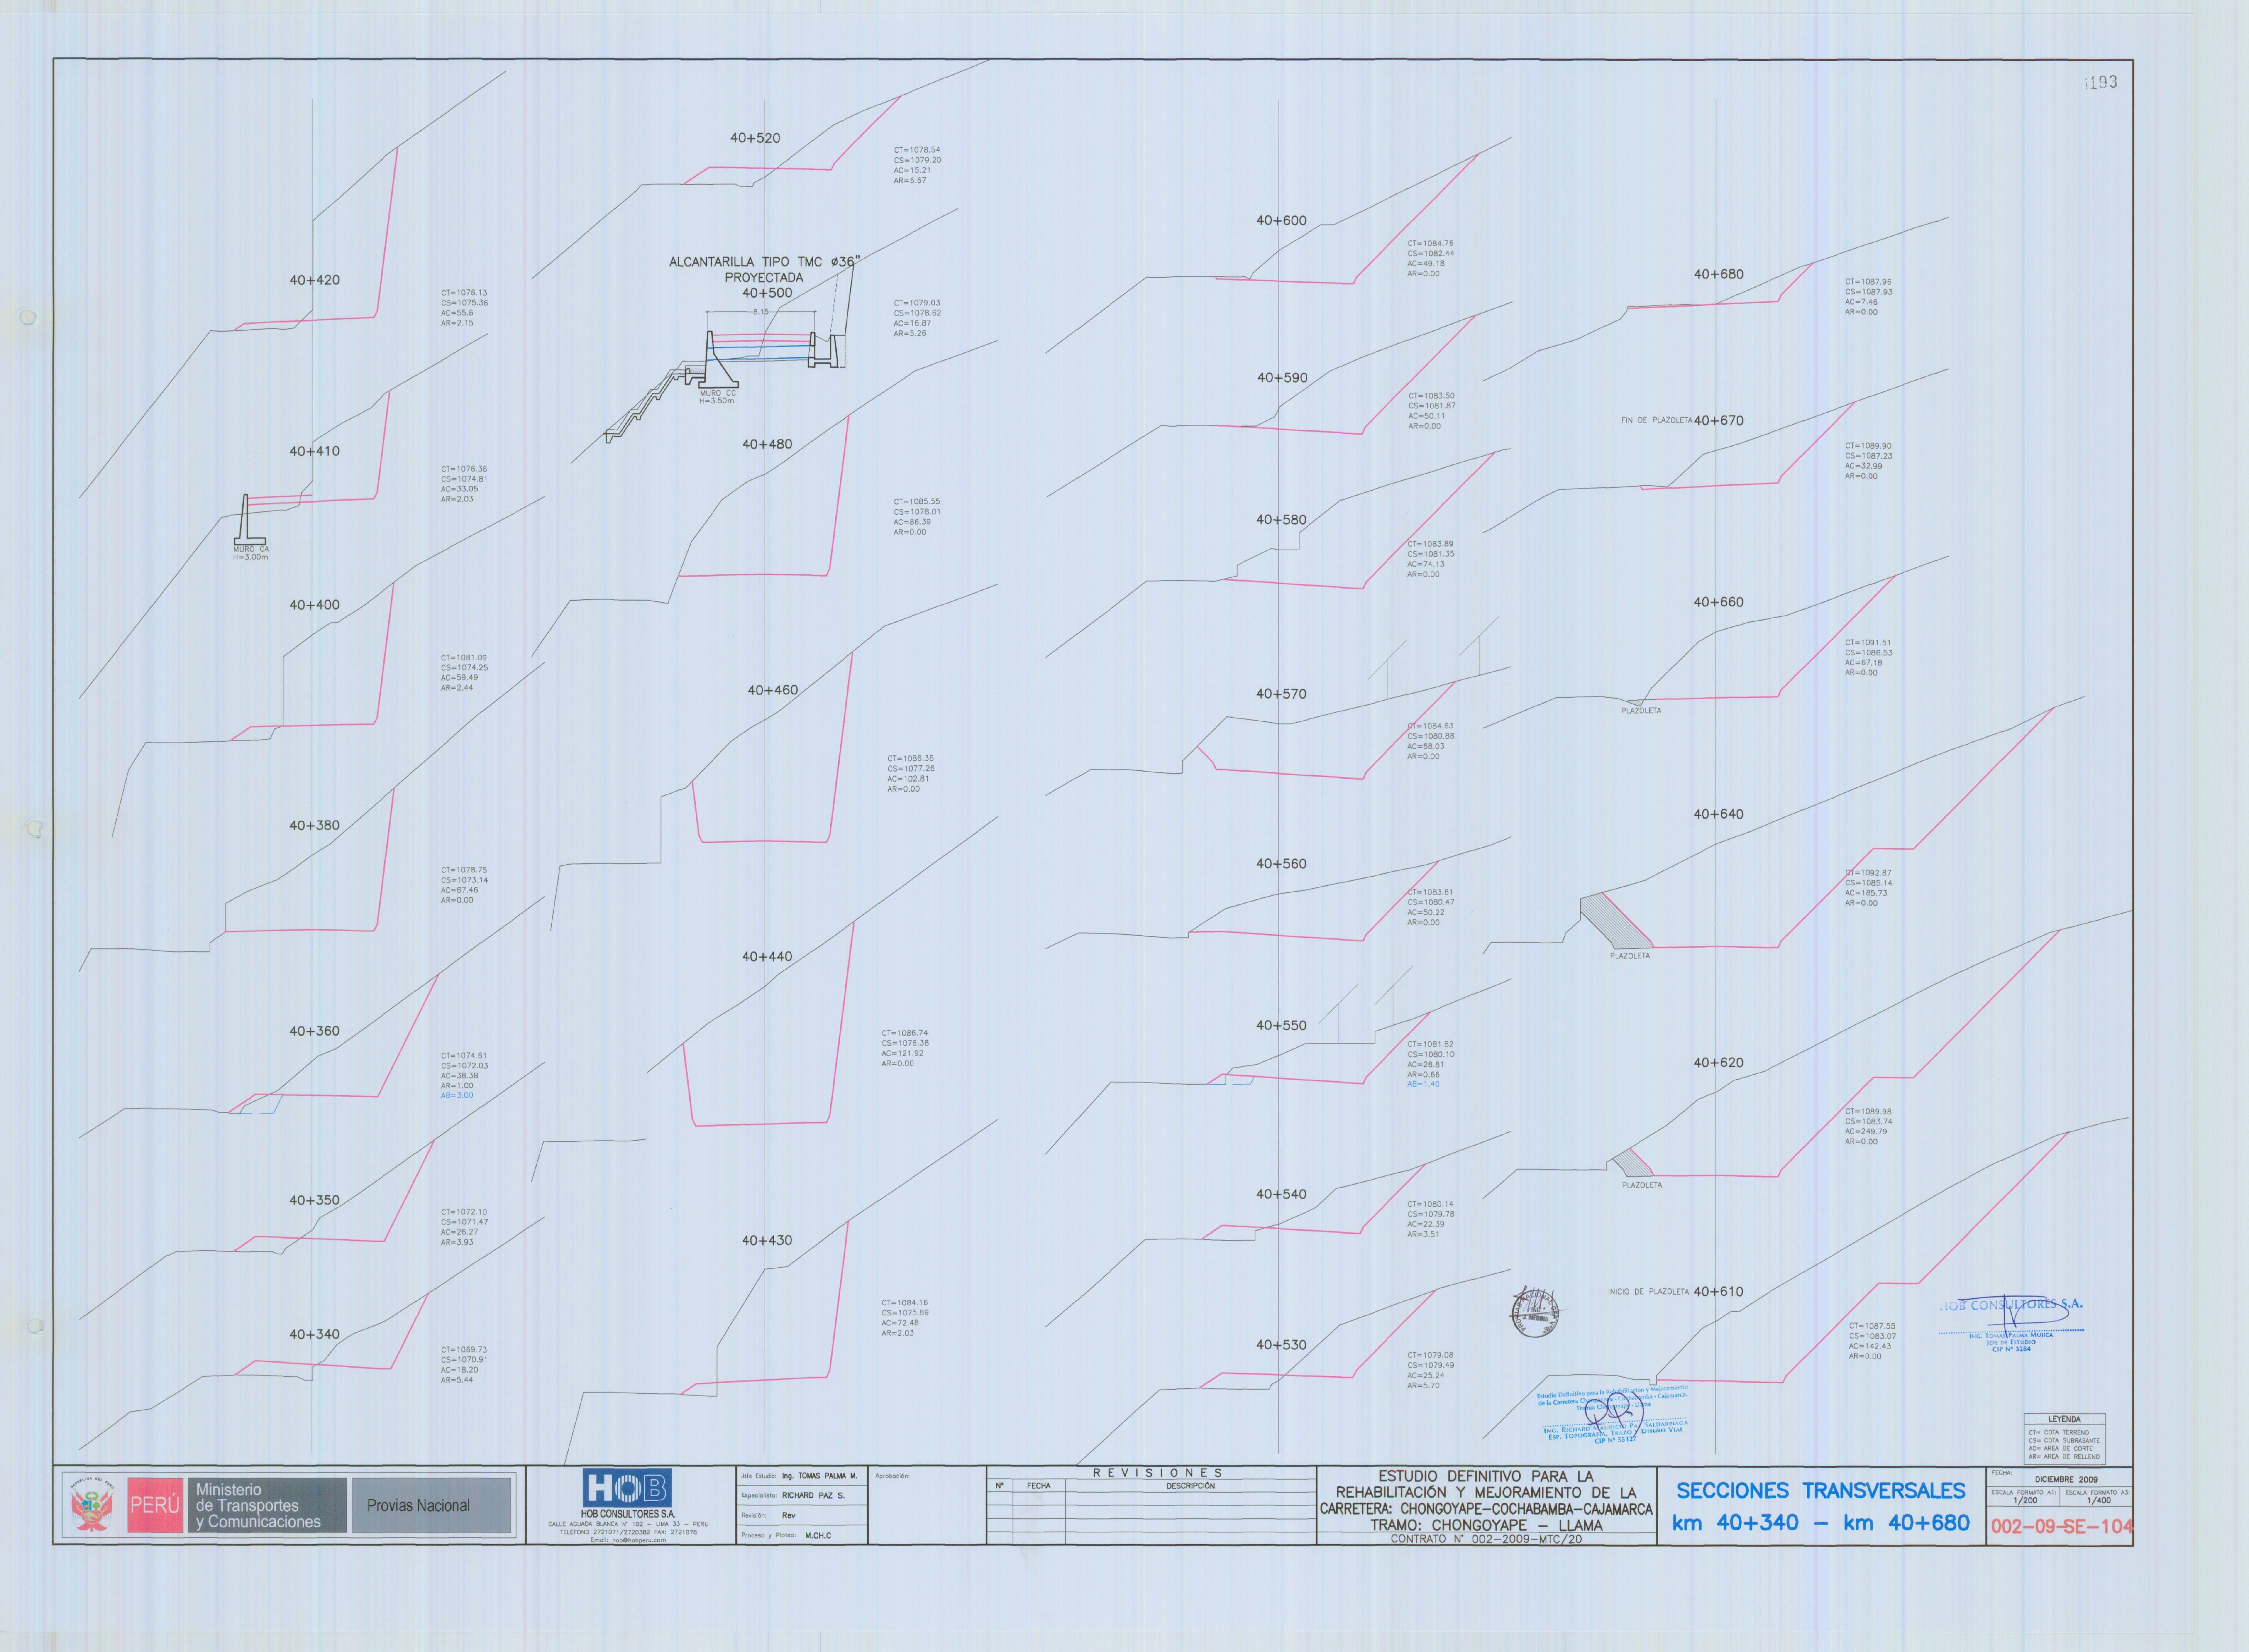
Task: Click station label 40+540
Action: [1281, 1194]
